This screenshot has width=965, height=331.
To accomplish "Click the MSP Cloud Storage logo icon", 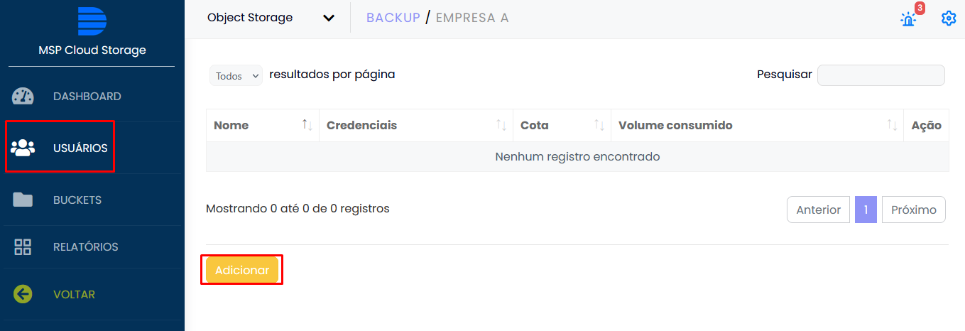I will point(92,21).
